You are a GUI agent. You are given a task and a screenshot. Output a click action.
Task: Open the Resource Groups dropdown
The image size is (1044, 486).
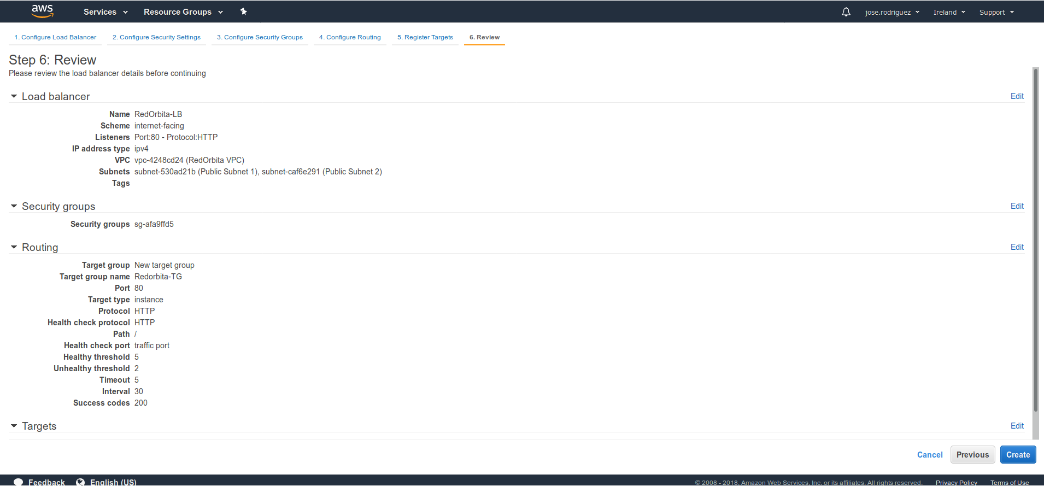pos(183,12)
